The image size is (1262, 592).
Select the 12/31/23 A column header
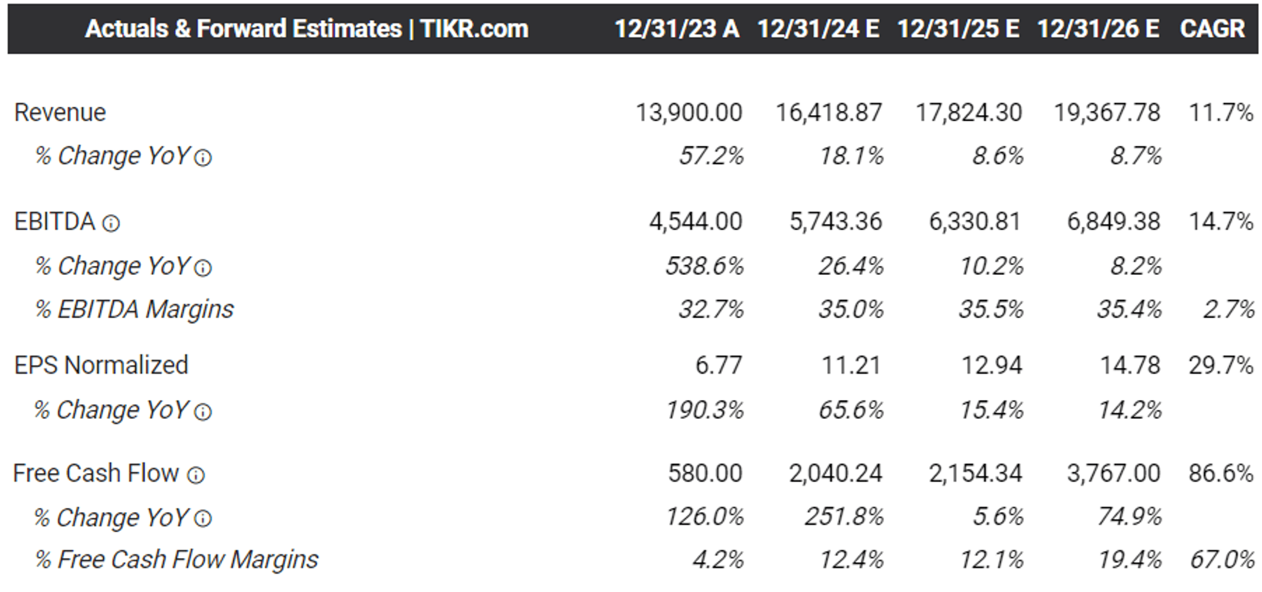coord(676,29)
